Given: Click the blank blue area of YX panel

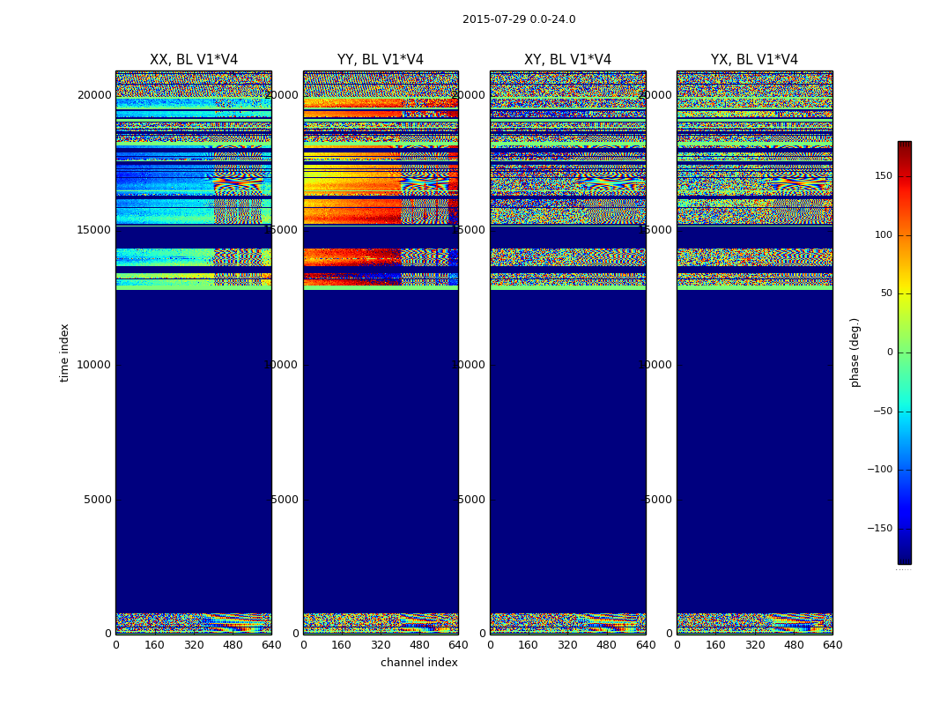Looking at the screenshot, I should pyautogui.click(x=754, y=441).
